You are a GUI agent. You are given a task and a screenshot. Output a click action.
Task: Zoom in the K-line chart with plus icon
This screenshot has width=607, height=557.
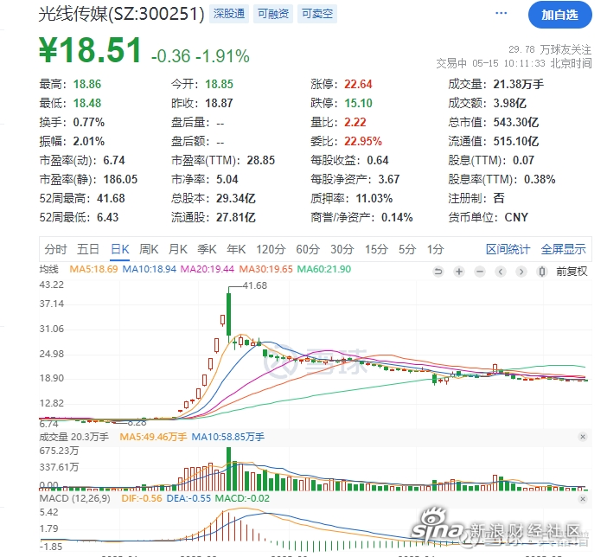tap(459, 272)
